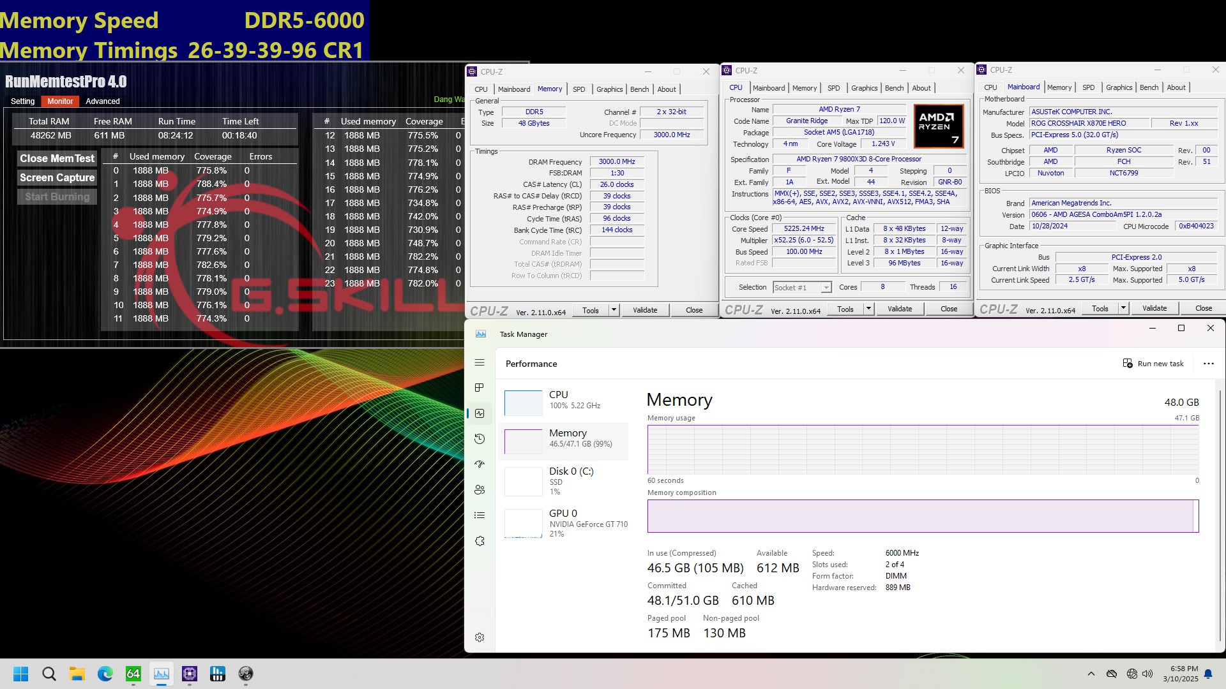Click the Advanced tab in RunMemtestPro
The width and height of the screenshot is (1226, 689).
point(102,100)
